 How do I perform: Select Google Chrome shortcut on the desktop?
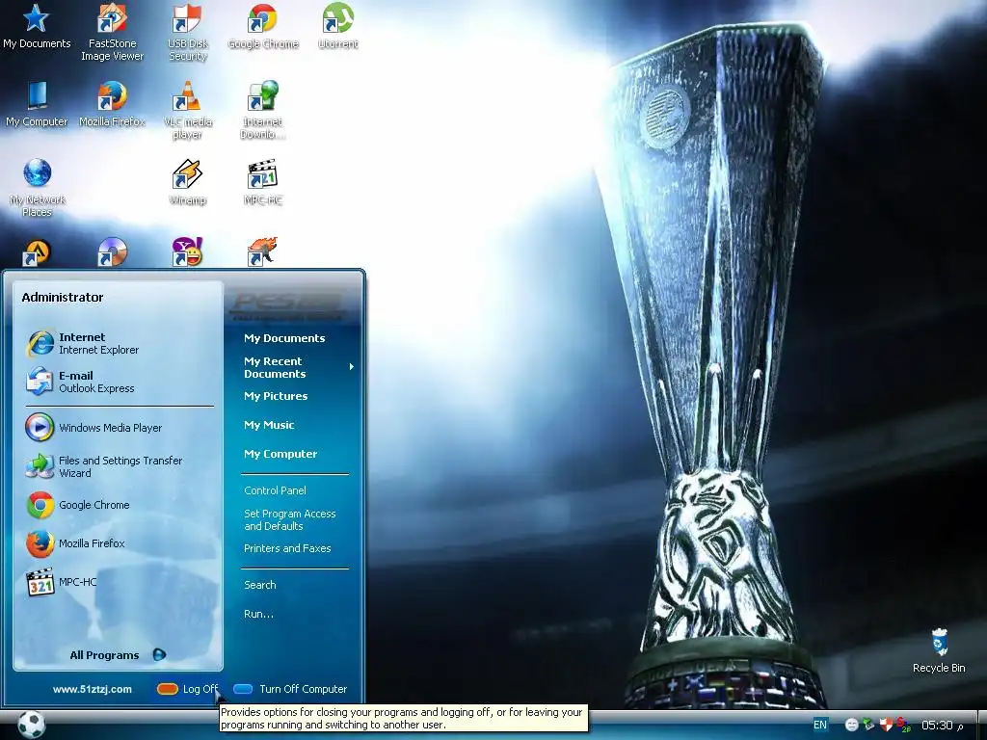(263, 26)
